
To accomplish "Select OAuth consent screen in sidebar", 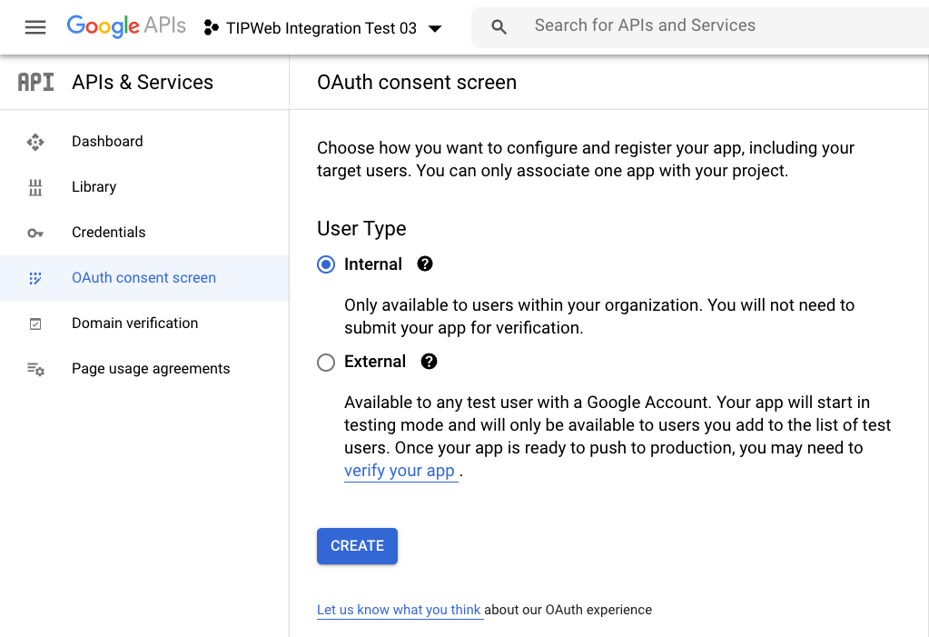I will (144, 278).
